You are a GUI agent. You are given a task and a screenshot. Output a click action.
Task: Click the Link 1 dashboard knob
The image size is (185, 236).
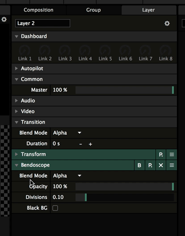pyautogui.click(x=25, y=51)
